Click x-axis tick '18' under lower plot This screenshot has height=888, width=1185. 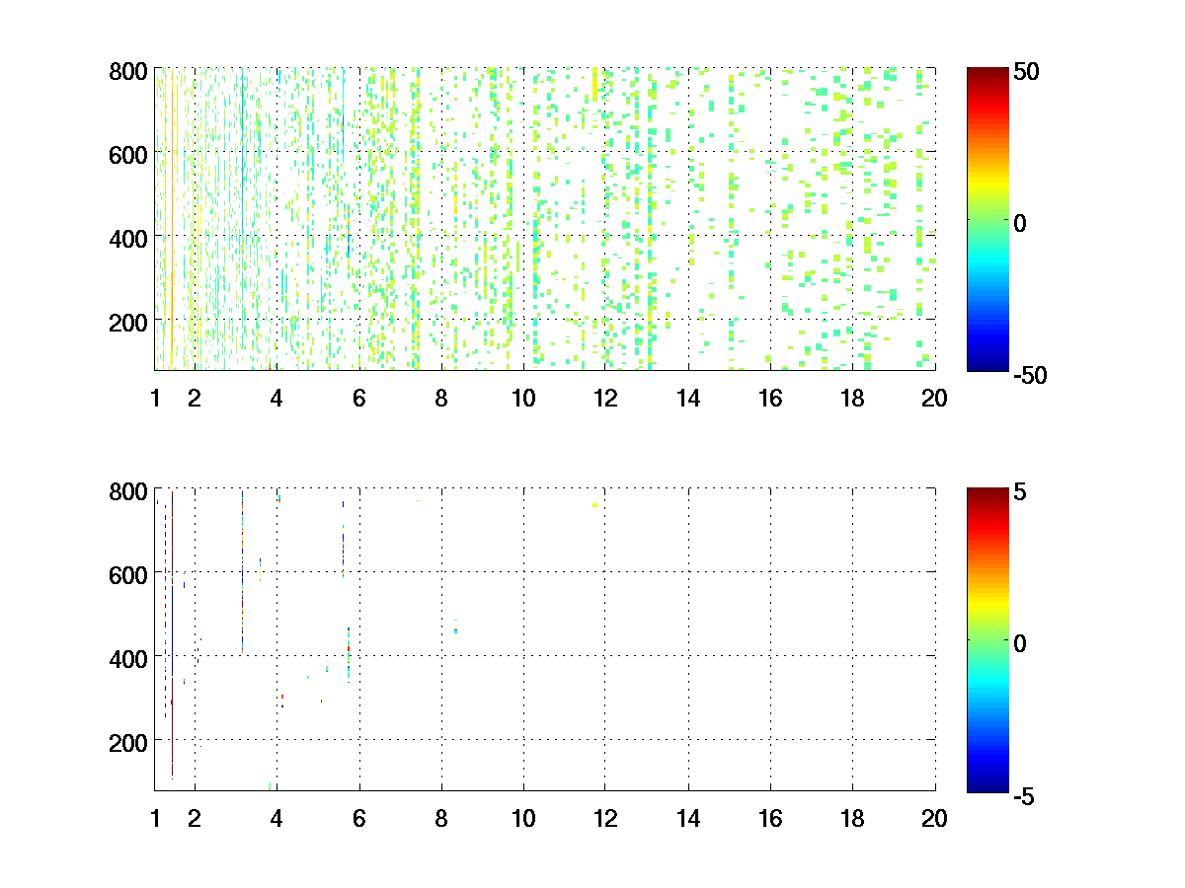coord(852,818)
